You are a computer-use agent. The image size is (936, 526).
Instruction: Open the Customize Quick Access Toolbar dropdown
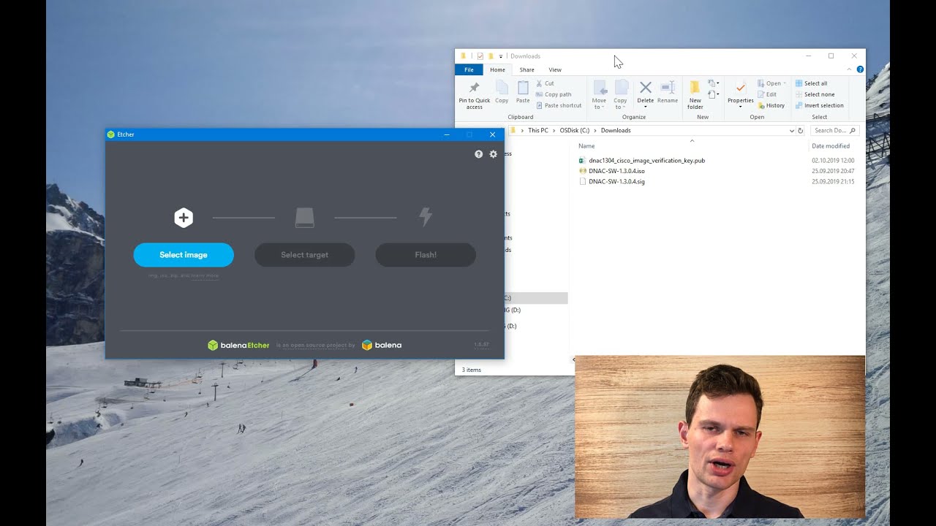tap(501, 56)
